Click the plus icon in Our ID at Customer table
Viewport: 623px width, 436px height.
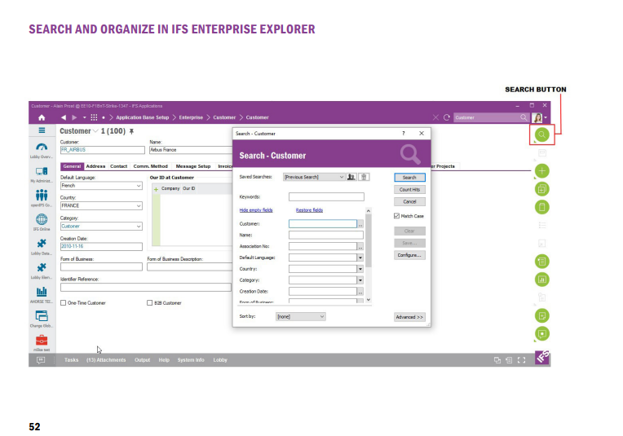click(156, 189)
